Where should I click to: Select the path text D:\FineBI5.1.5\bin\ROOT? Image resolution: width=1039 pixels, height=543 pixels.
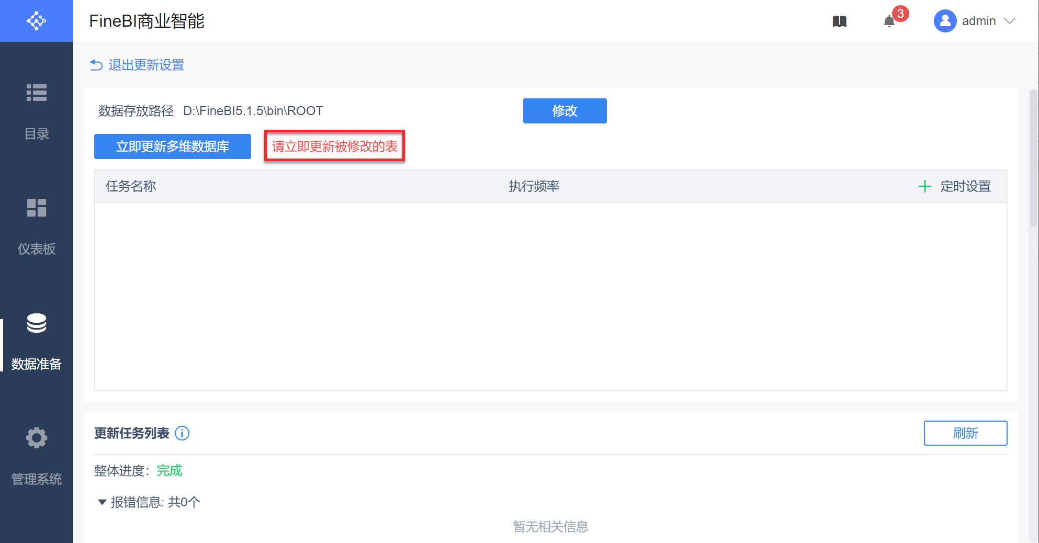point(253,111)
